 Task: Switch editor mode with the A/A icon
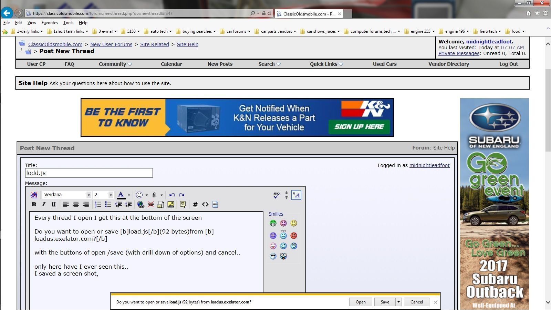(296, 195)
